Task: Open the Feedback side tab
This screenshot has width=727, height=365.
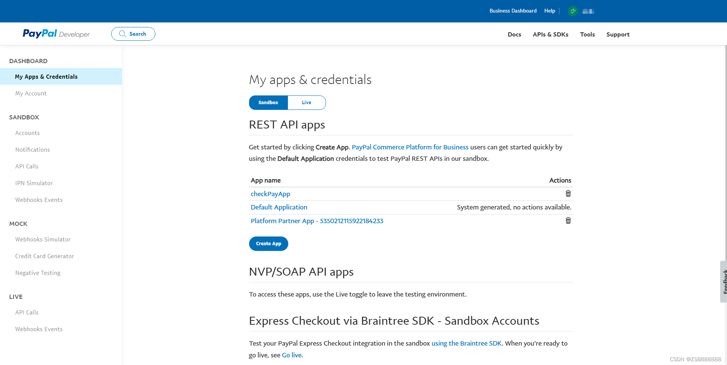Action: (x=724, y=282)
